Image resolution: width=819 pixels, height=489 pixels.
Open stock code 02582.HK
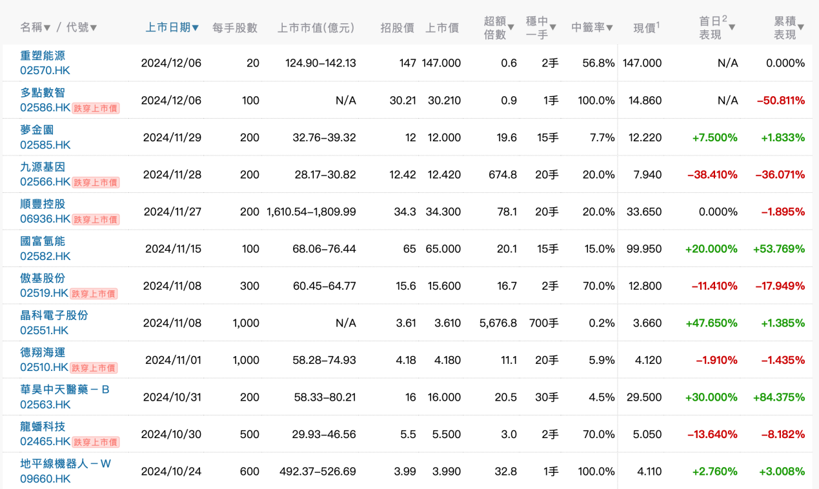pyautogui.click(x=45, y=256)
